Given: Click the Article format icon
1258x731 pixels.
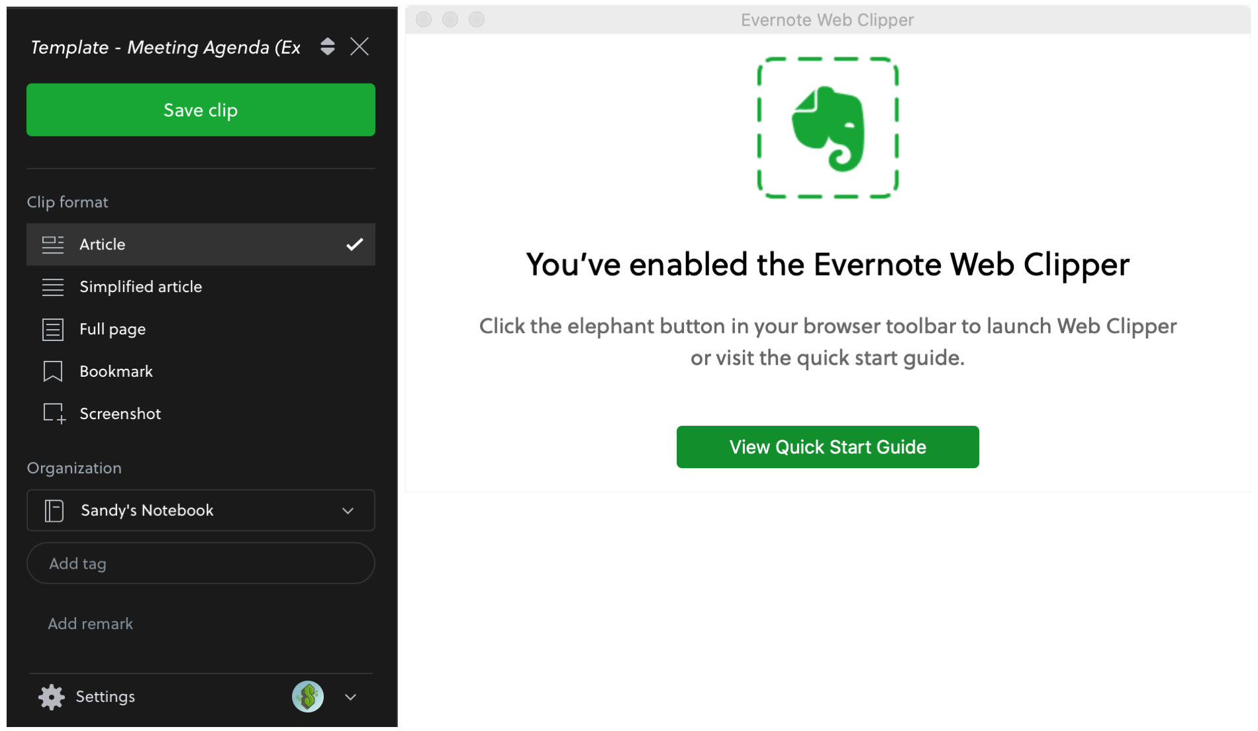Looking at the screenshot, I should [53, 244].
